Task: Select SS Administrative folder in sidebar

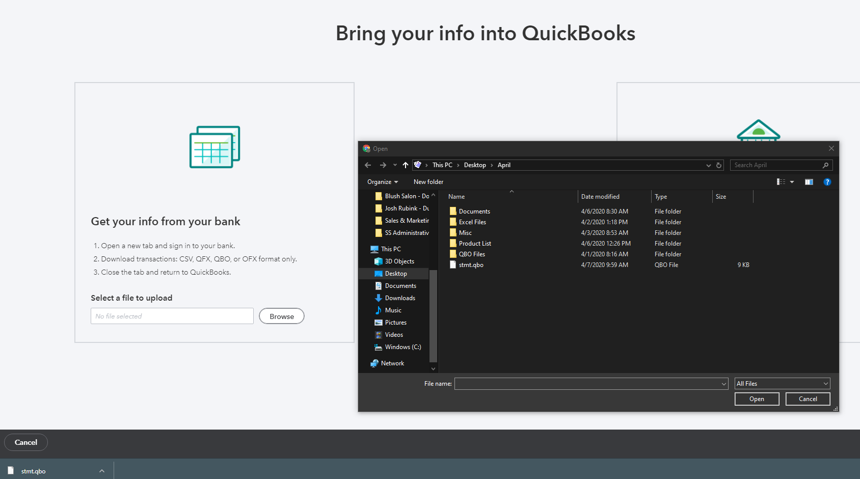Action: coord(402,233)
